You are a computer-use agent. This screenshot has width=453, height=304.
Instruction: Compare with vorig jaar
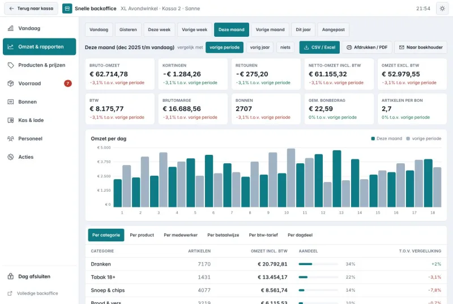(260, 47)
